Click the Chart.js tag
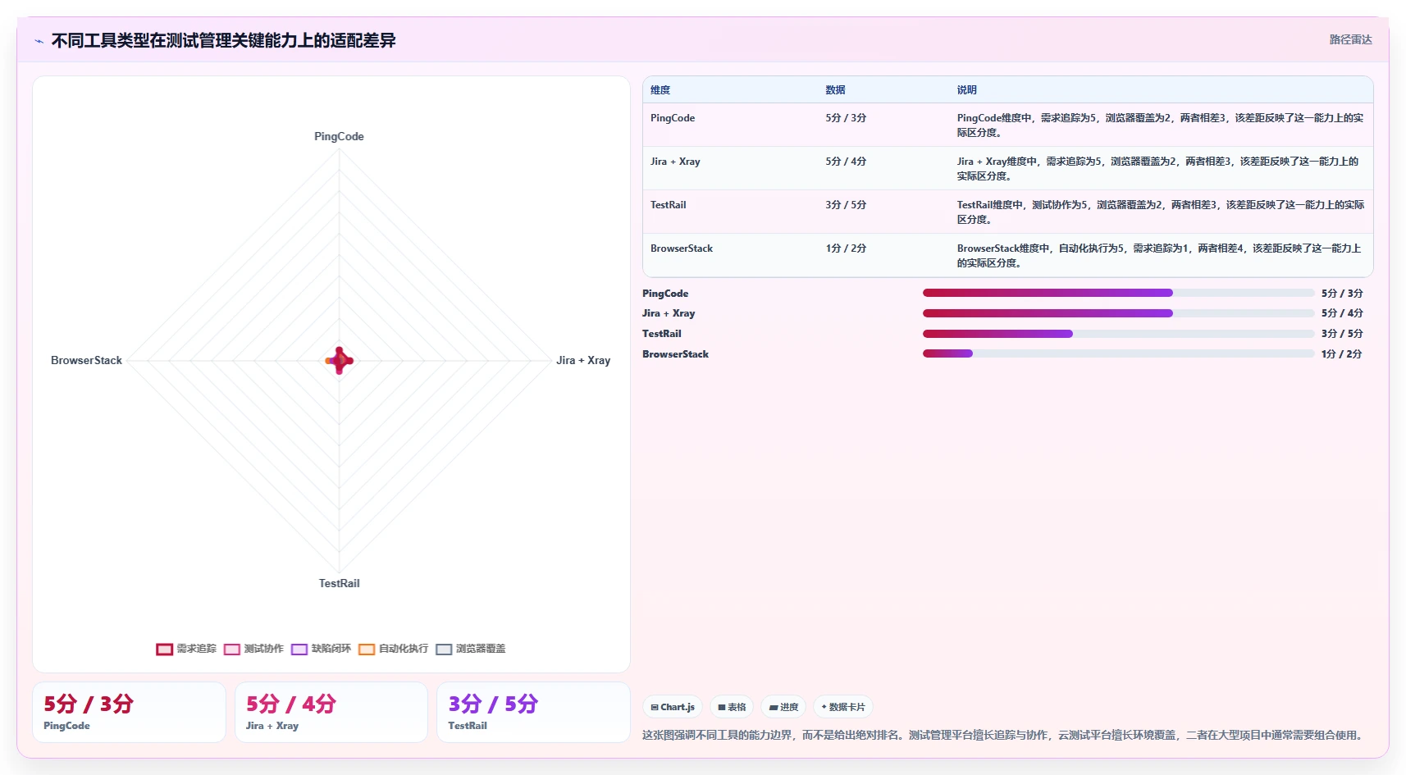This screenshot has height=775, width=1406. coord(673,707)
